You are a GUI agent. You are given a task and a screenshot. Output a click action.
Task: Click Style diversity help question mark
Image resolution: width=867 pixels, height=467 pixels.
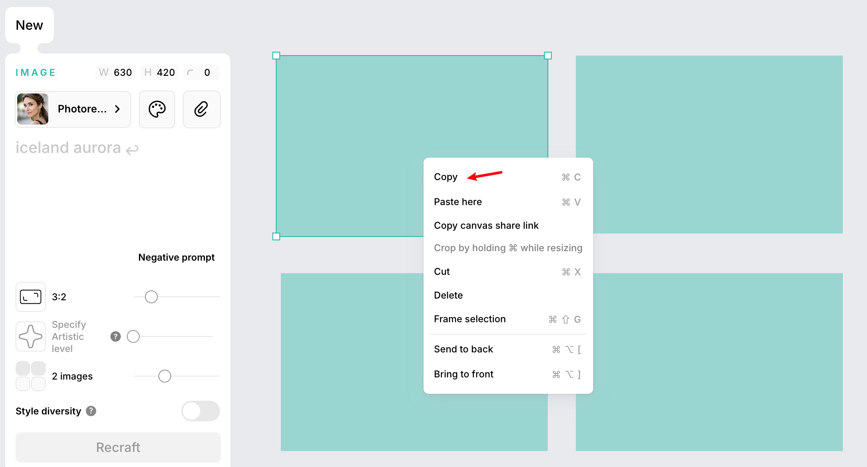coord(91,411)
